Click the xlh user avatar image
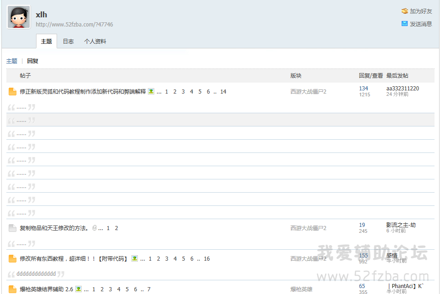440x294 pixels. 19,17
